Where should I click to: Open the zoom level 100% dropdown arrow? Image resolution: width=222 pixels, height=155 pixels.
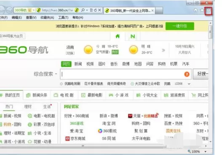click(206, 152)
